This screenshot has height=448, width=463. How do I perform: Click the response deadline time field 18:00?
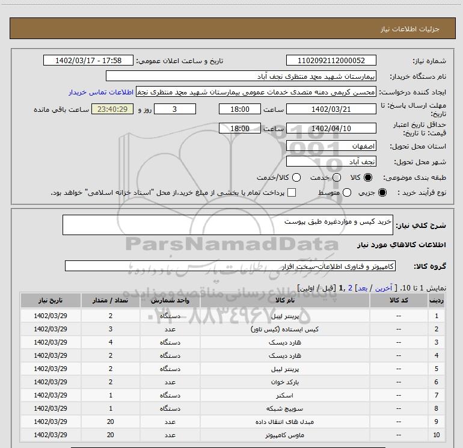coord(240,109)
